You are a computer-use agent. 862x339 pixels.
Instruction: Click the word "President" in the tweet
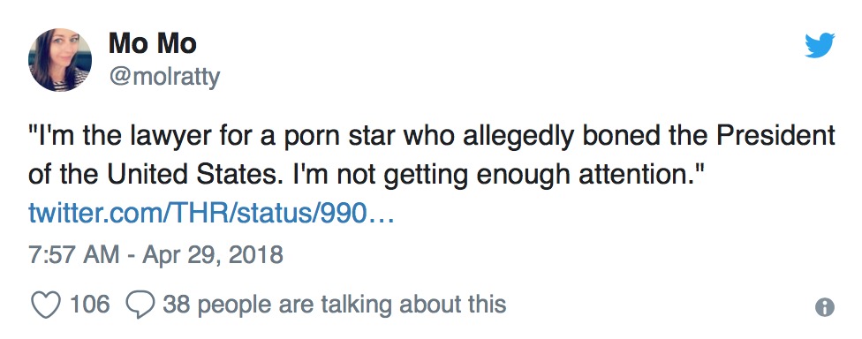(x=775, y=136)
